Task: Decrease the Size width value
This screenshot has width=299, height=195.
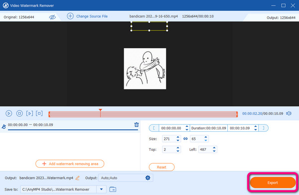Action: (178, 140)
